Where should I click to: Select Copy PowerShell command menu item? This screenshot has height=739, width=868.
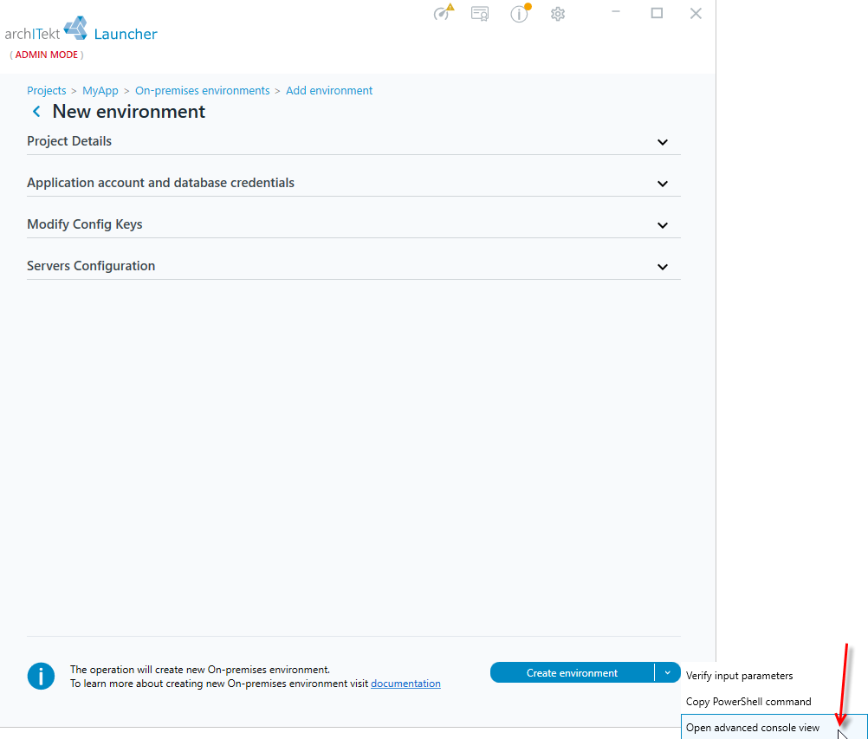click(x=748, y=702)
